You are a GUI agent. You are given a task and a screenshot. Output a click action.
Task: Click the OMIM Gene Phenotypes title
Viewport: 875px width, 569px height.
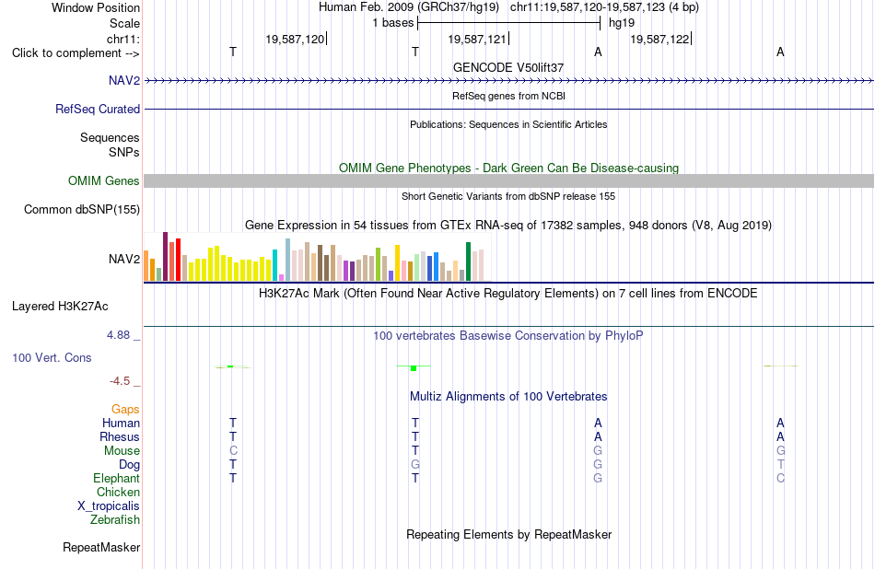tap(508, 168)
